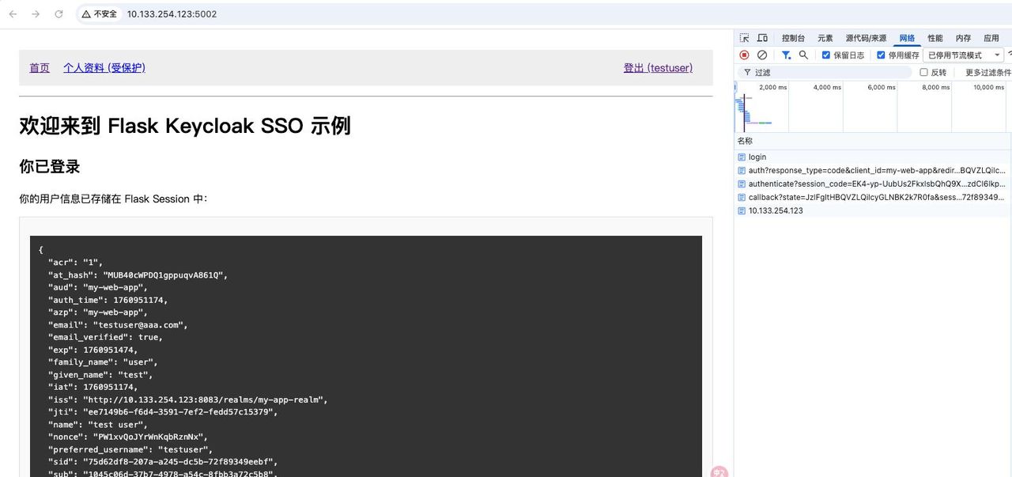
Task: Open the 个人资料 (受保护) link
Action: [x=104, y=67]
